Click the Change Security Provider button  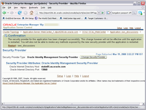(93, 57)
